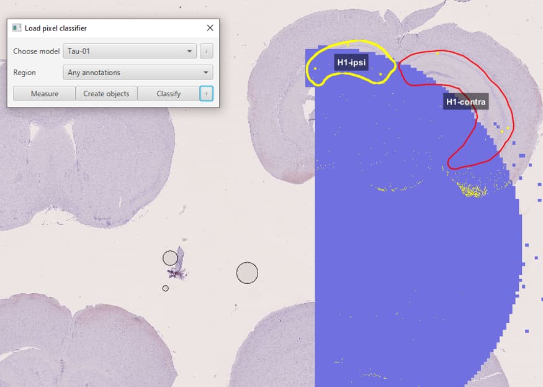Open extra options beside the model dropdown
543x387 pixels.
[x=207, y=51]
